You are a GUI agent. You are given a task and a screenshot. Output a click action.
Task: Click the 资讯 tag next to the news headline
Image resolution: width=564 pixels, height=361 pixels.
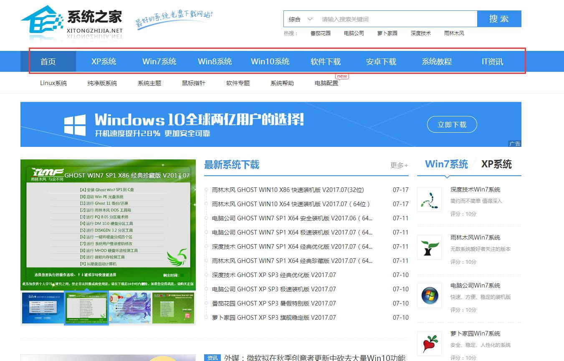point(212,358)
